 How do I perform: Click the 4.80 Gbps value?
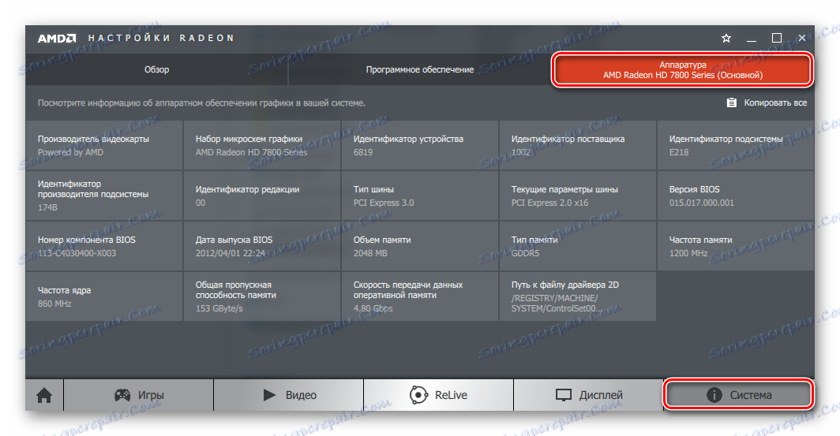373,308
